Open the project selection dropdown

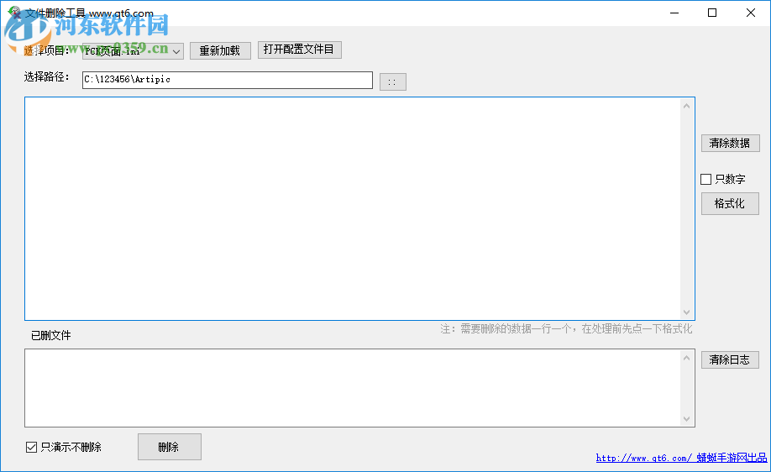[133, 51]
